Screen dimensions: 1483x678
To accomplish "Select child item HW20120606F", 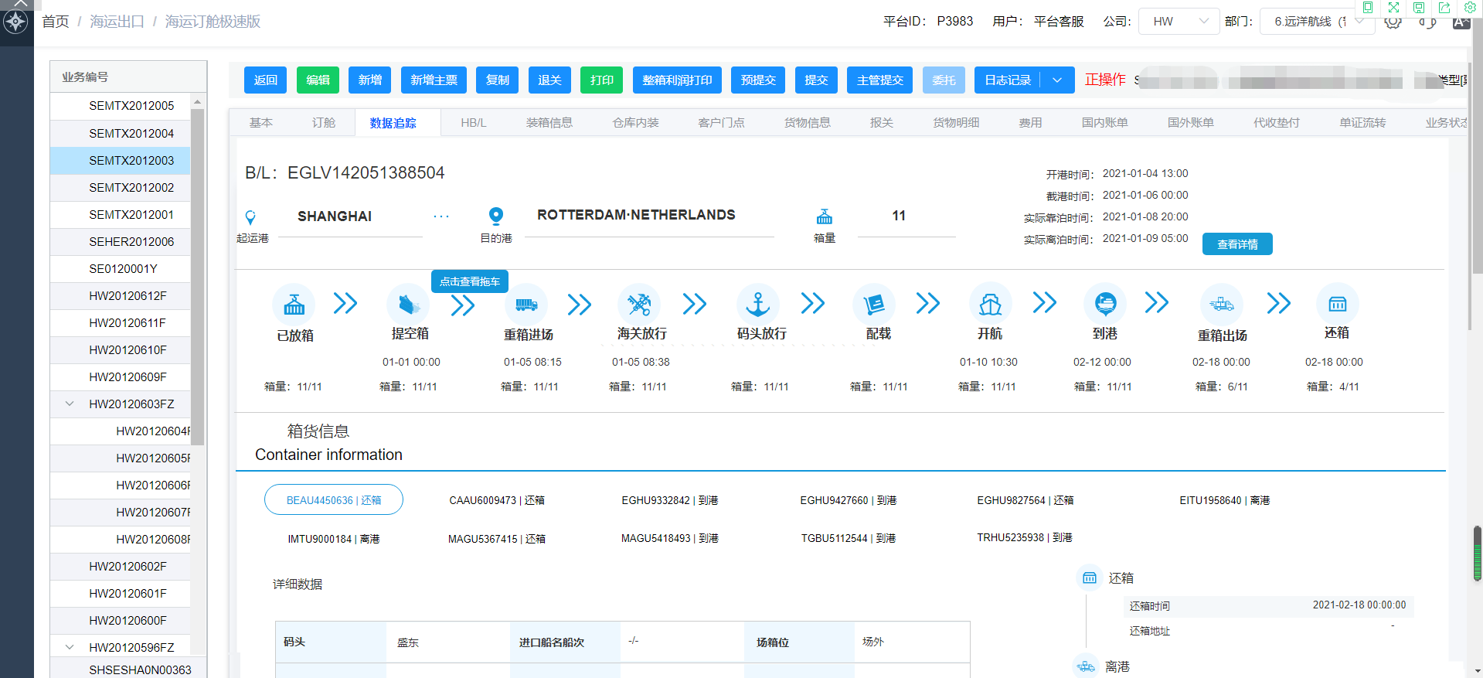I will coord(121,486).
